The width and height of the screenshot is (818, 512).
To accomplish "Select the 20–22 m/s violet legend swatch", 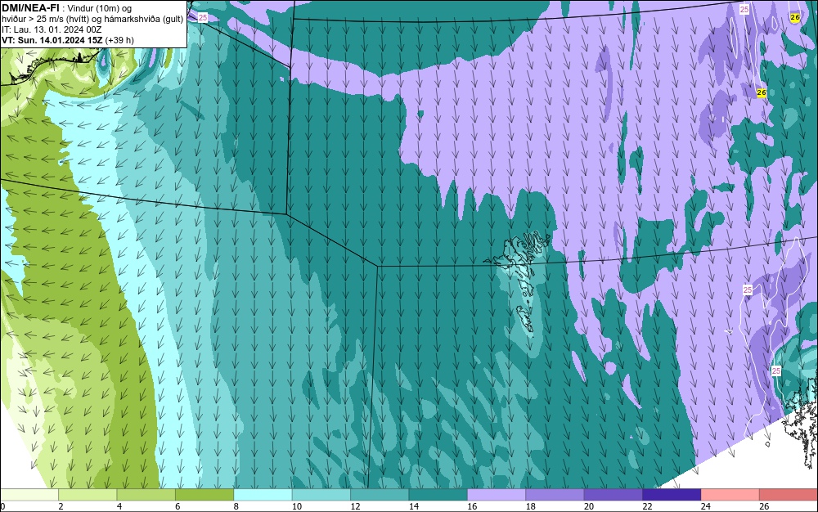I will point(613,495).
